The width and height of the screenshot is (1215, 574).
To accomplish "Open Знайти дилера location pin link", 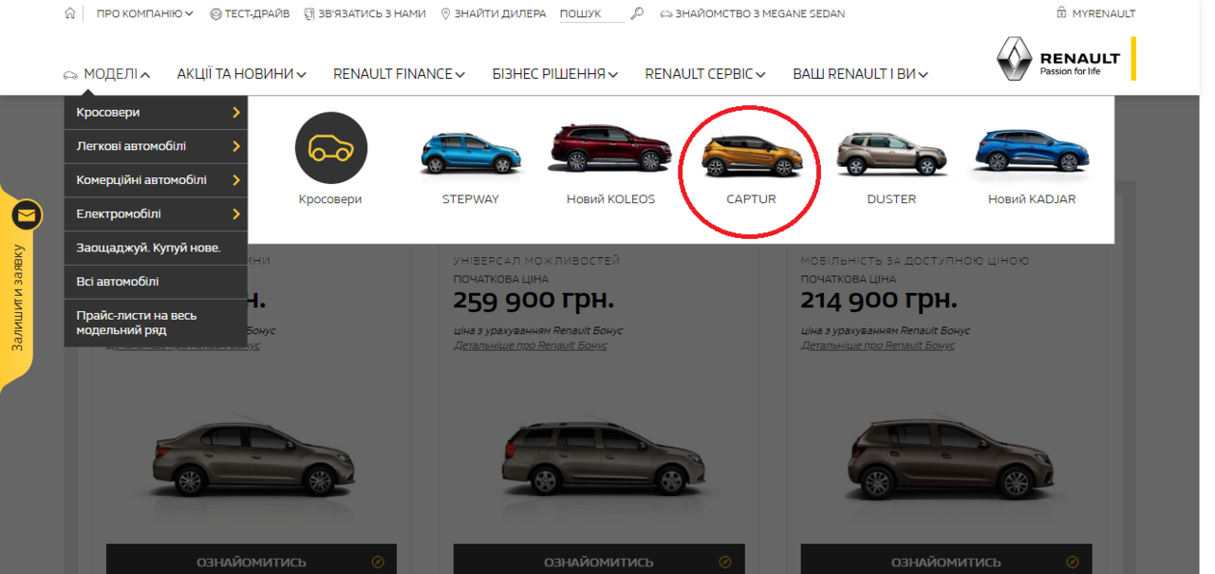I will click(494, 14).
